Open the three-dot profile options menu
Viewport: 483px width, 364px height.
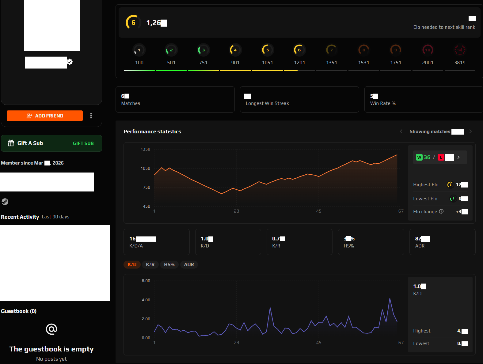tap(91, 116)
